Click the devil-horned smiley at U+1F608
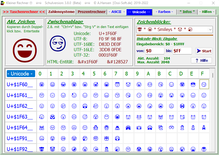The image size is (219, 155). [128, 85]
